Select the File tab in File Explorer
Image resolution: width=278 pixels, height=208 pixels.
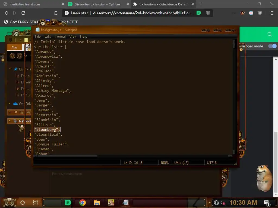click(x=14, y=47)
